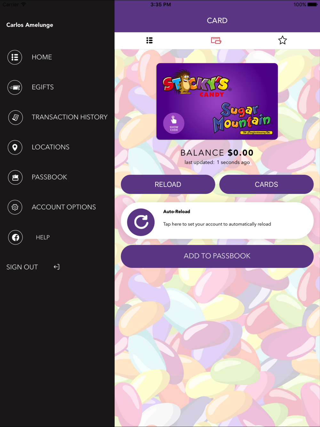
Task: Tap the Account Options gear icon
Action: (15, 207)
